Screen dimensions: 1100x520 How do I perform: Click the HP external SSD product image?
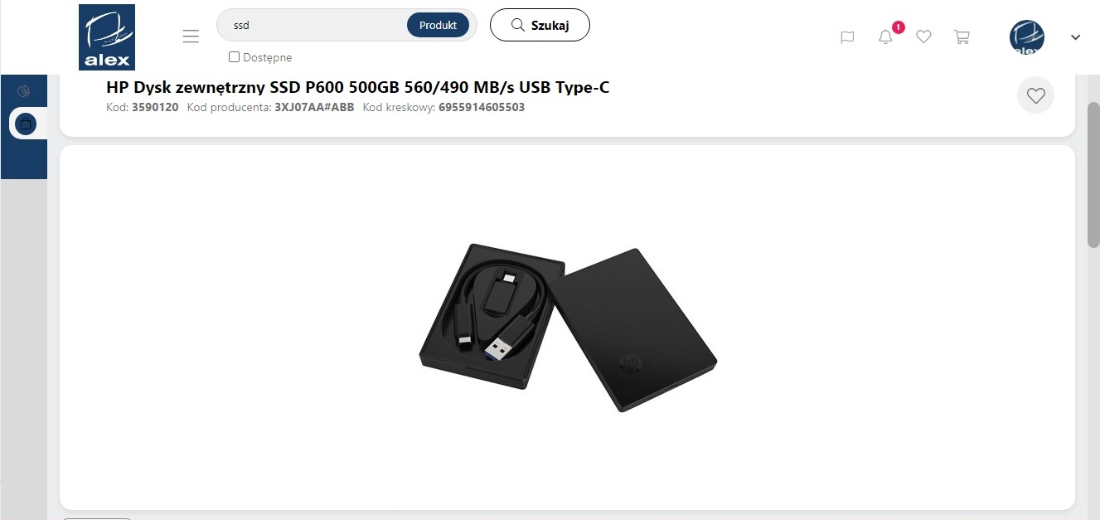point(568,328)
